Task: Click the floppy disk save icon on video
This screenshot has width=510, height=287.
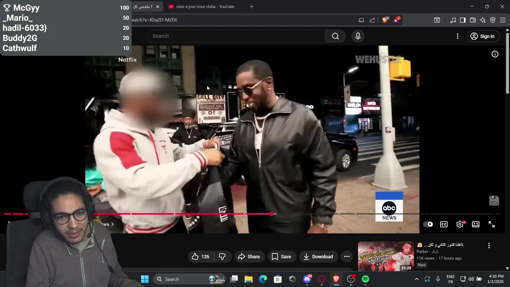Action: pos(494,201)
